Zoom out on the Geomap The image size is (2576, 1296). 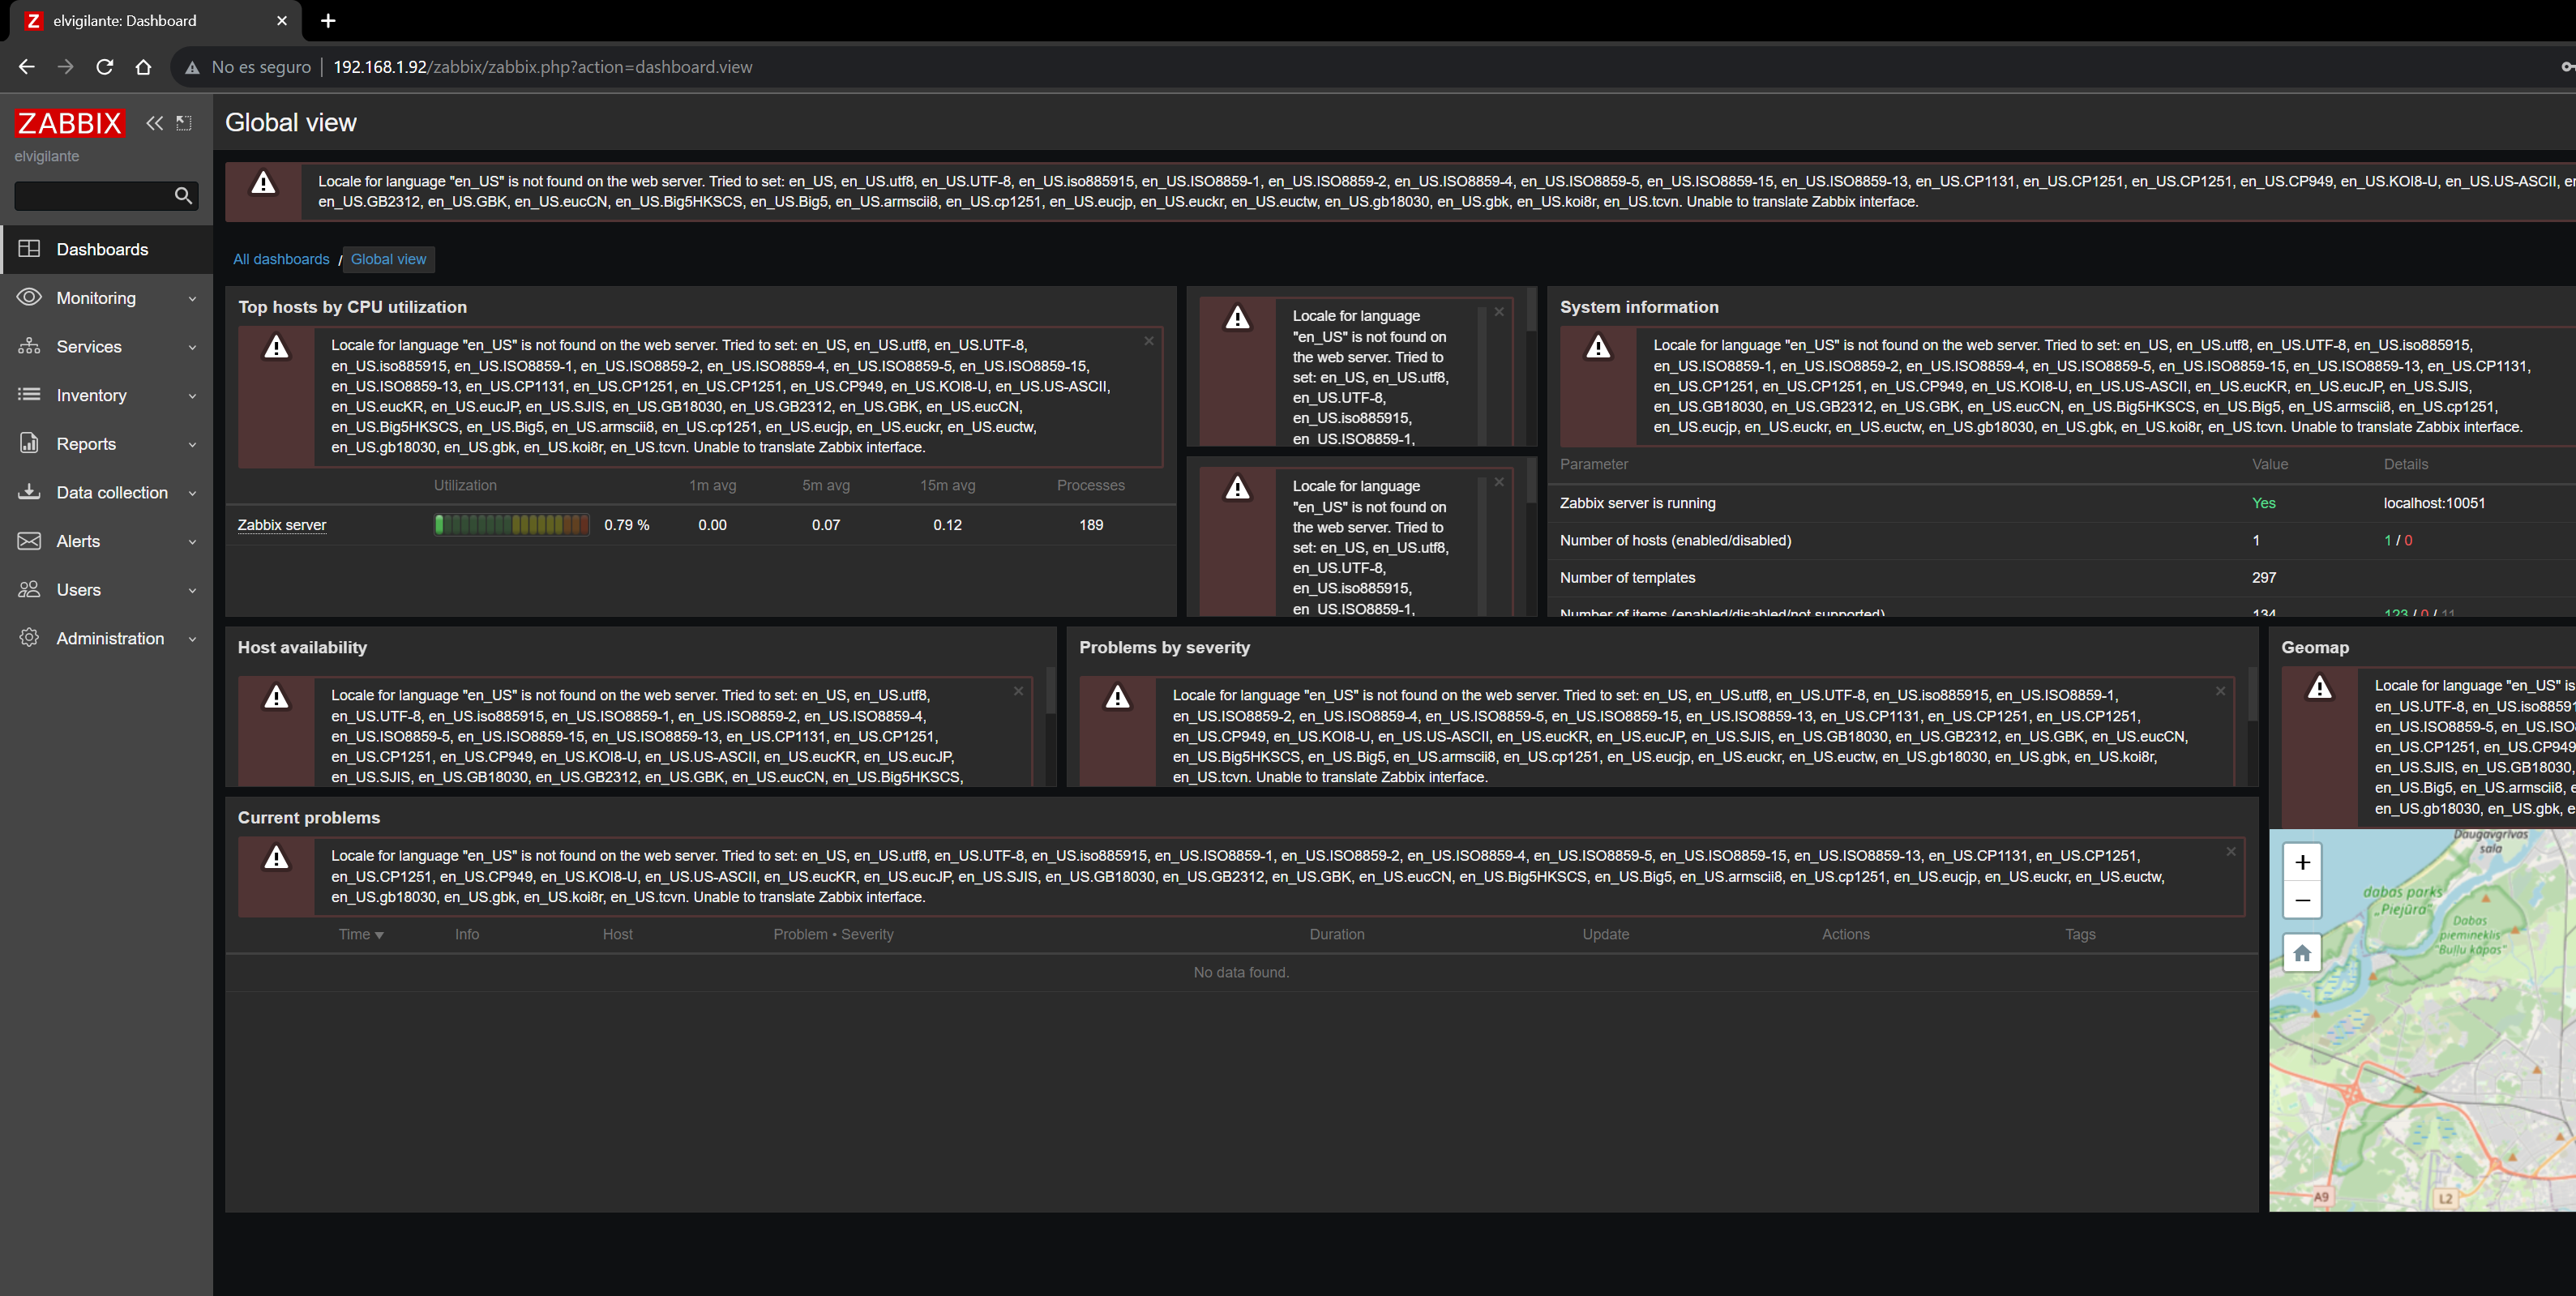coord(2302,900)
